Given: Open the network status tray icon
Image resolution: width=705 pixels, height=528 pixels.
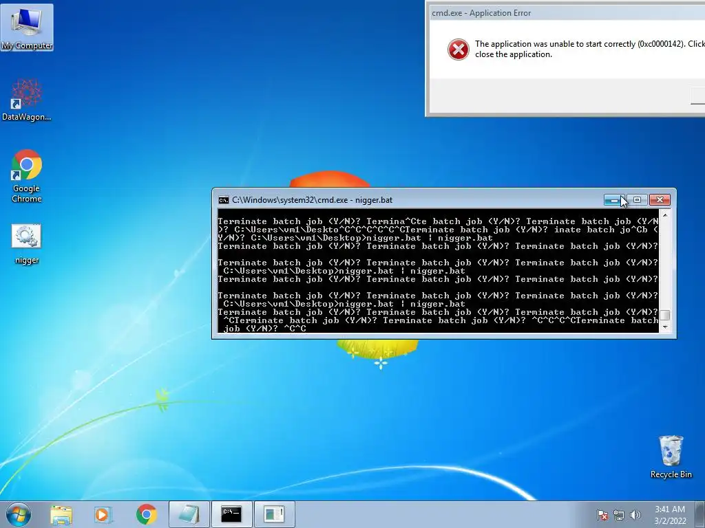Looking at the screenshot, I should 619,515.
